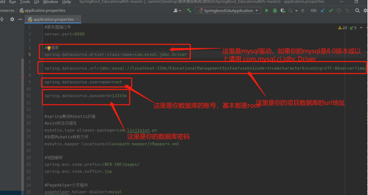Click the driver-class-name property on line 5
The image size is (368, 195).
(x=116, y=55)
